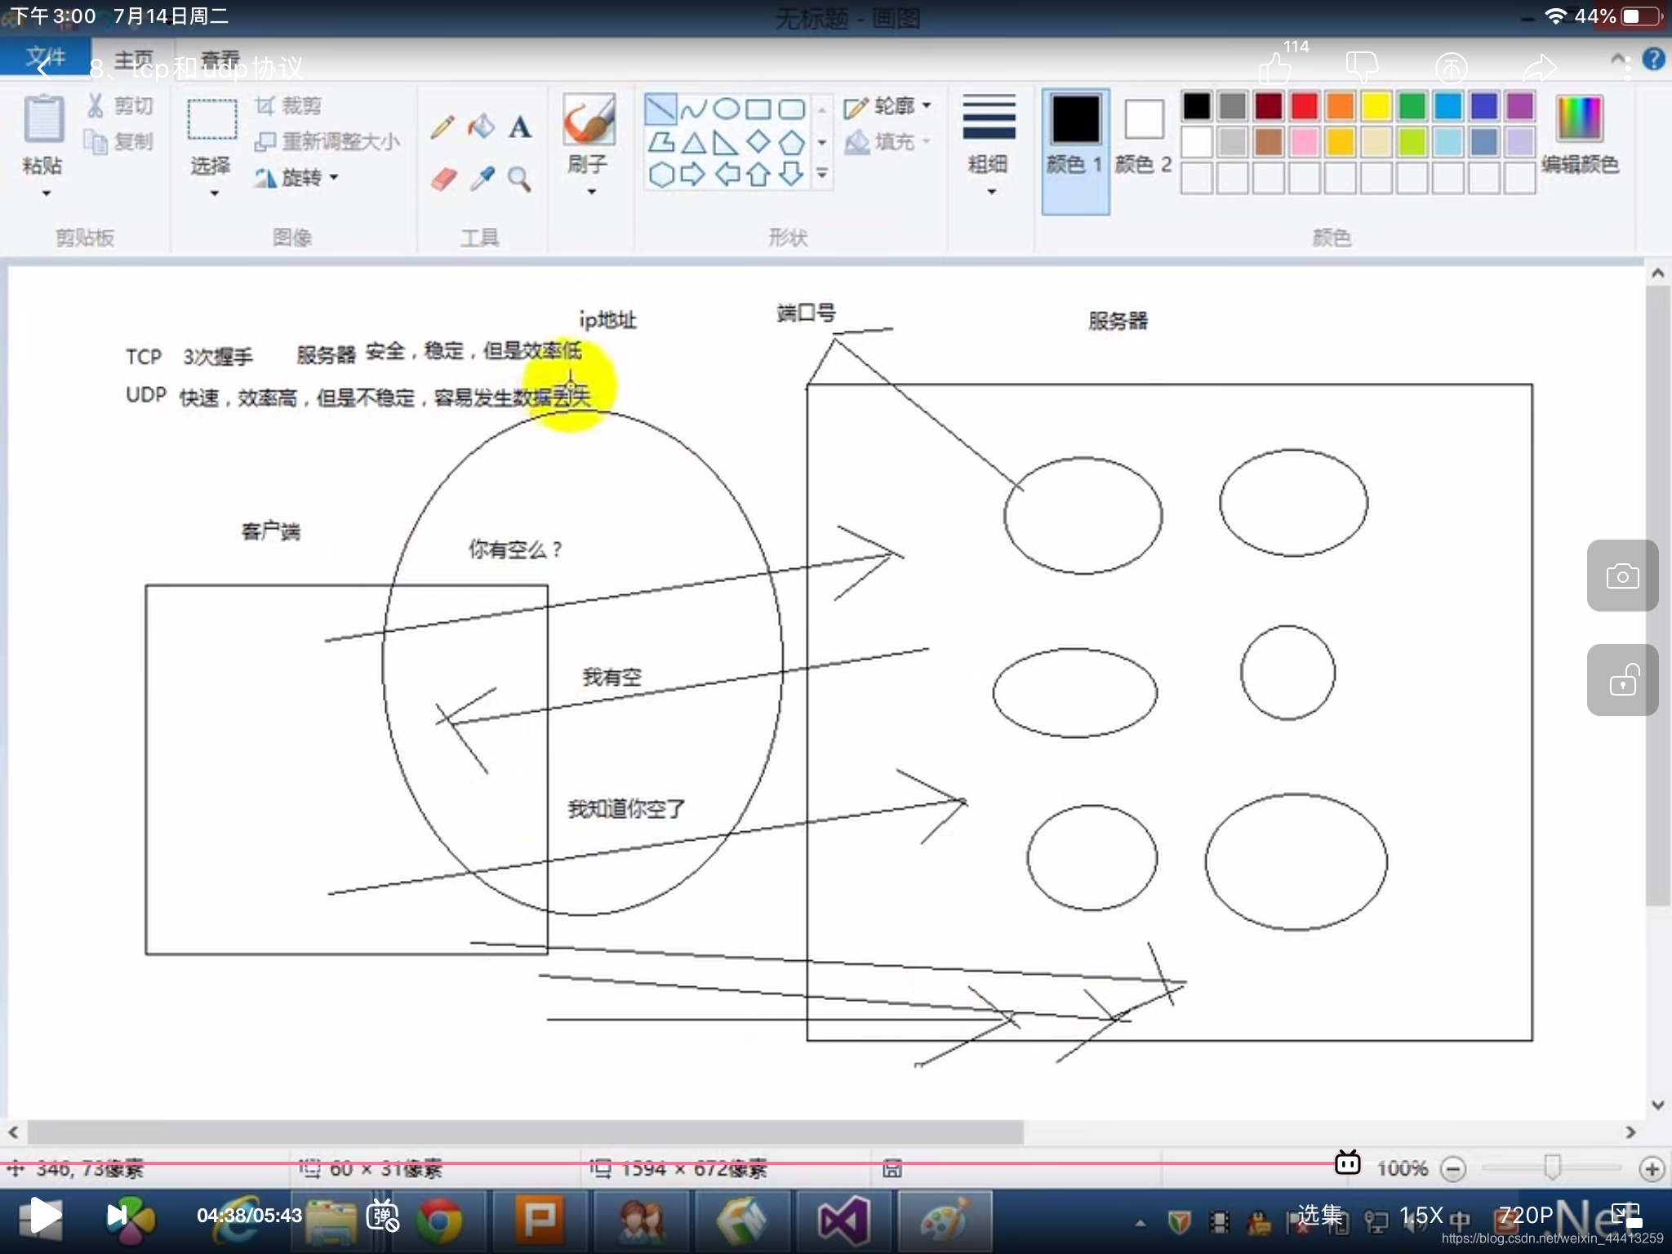
Task: Open the 720P video quality selector
Action: (1526, 1216)
